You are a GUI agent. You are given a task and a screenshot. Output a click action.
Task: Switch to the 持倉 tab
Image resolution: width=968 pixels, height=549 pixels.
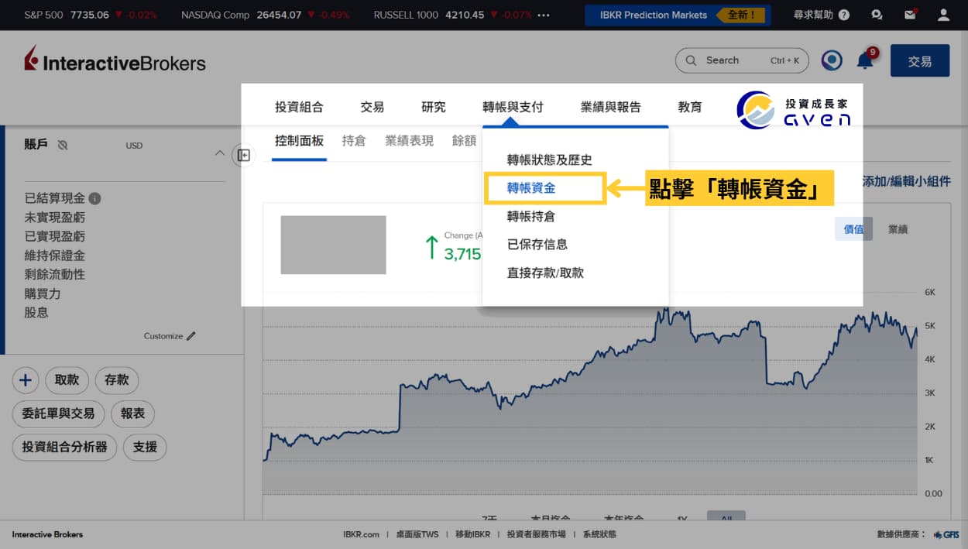coord(354,141)
